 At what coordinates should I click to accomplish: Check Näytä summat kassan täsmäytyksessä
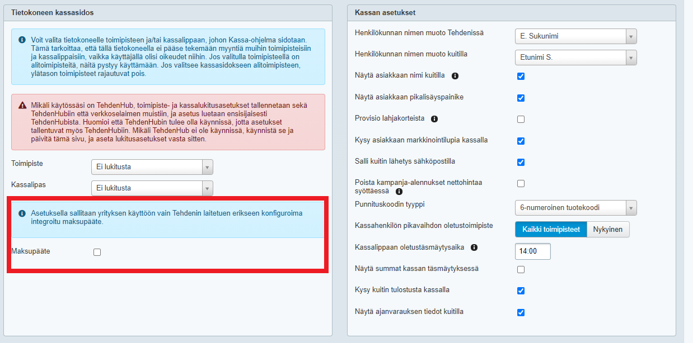pos(521,269)
